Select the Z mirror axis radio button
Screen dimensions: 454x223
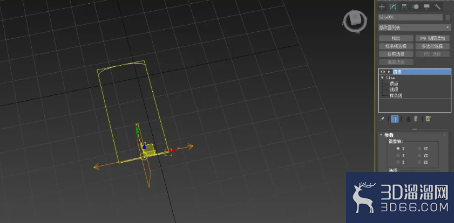(398, 162)
